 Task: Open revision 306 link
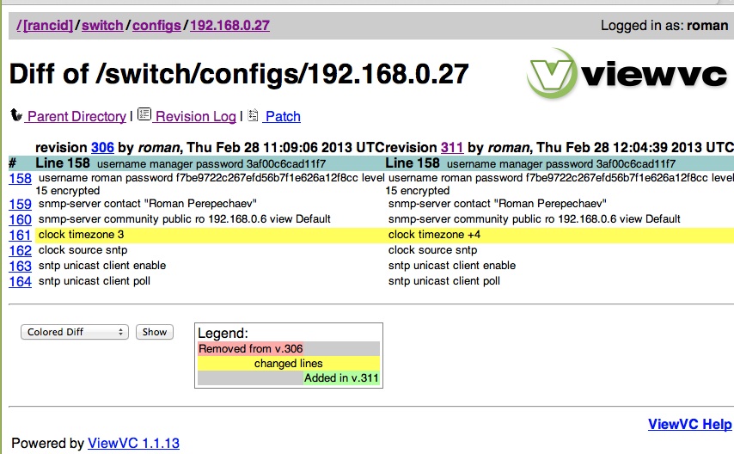[102, 147]
